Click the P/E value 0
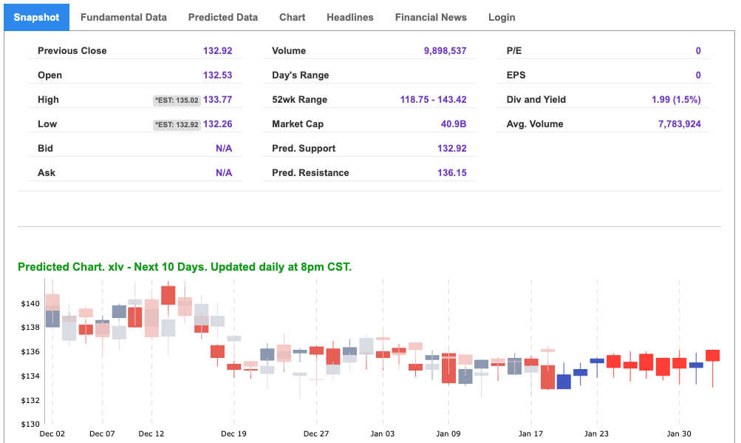Screen dimensions: 741x443 click(698, 50)
